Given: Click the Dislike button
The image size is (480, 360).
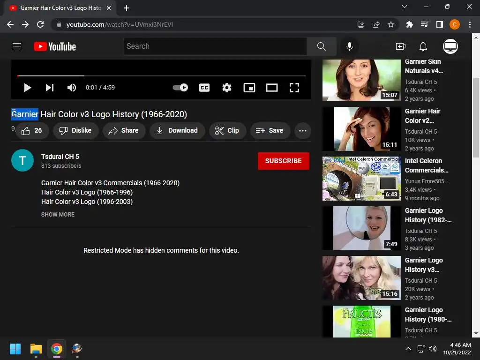Looking at the screenshot, I should [x=75, y=130].
